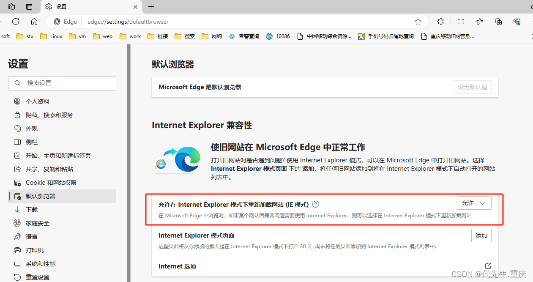This screenshot has height=282, width=533.
Task: Open the Linux bookmark folder
Action: click(51, 36)
